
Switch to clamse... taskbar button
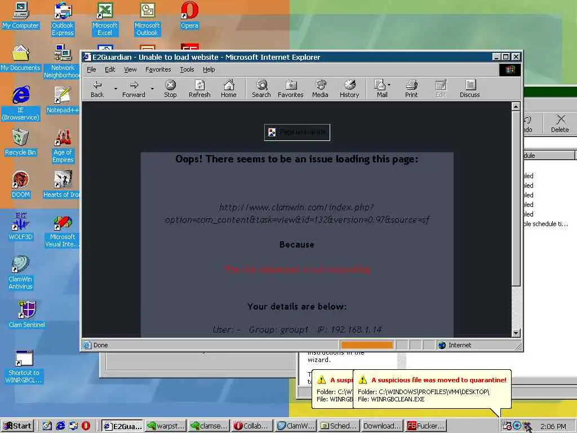click(x=208, y=426)
